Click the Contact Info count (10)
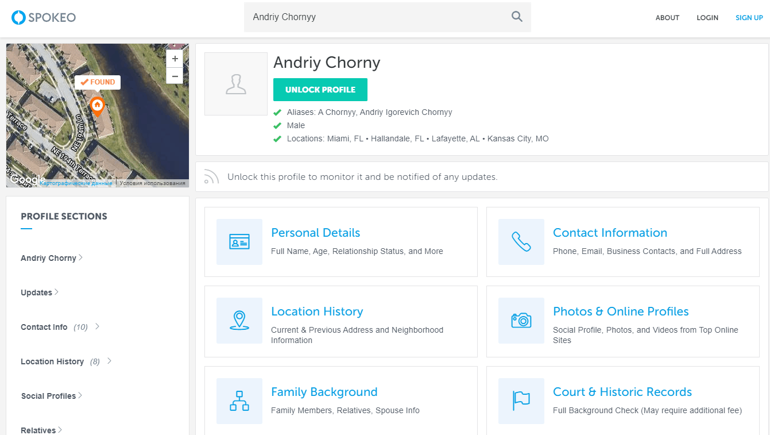 coord(80,327)
